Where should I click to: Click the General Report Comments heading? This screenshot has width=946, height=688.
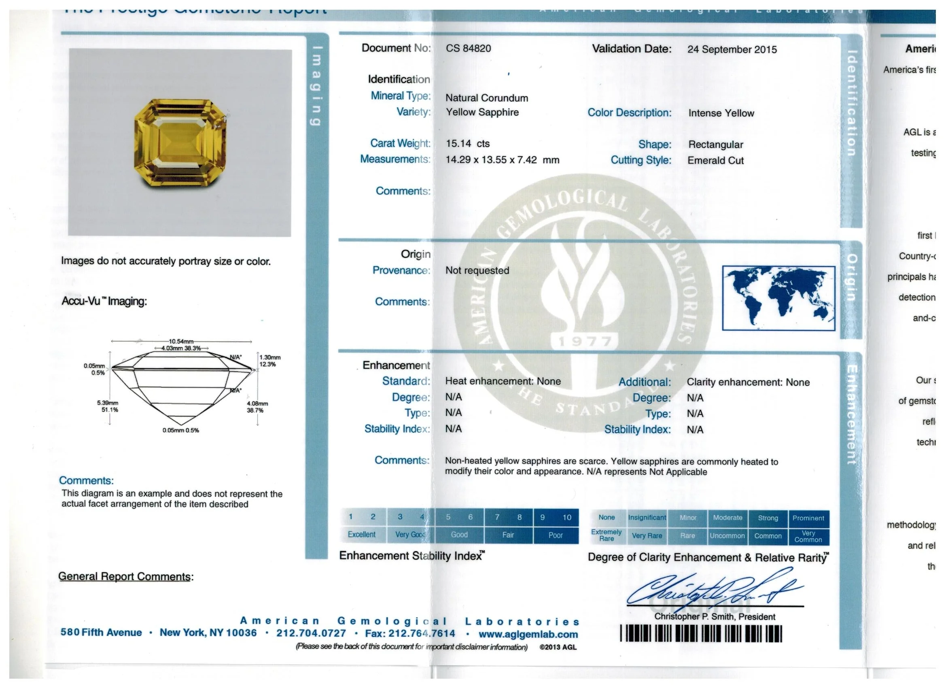[125, 577]
